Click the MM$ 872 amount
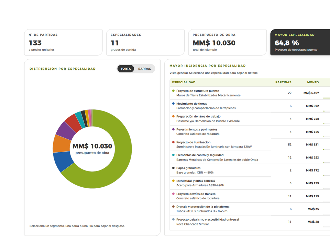330x247 pixels. (x=312, y=106)
